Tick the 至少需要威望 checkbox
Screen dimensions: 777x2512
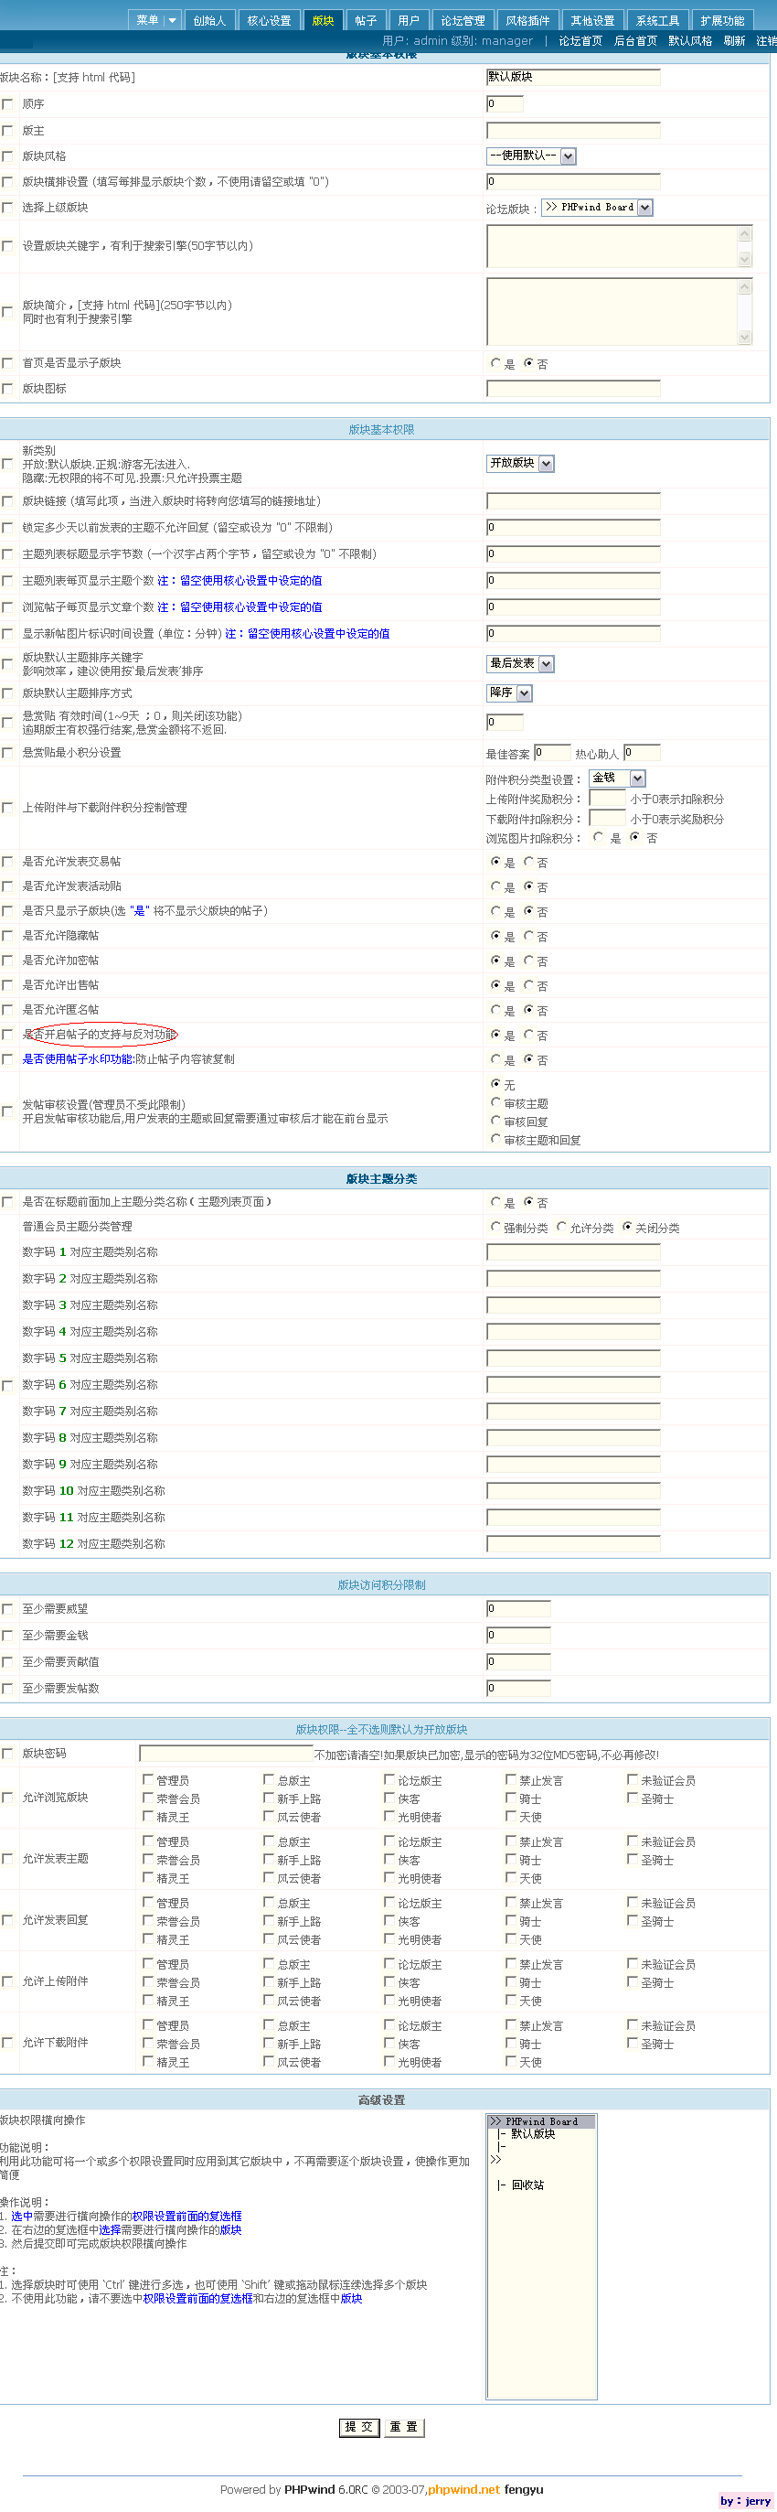(8, 1609)
